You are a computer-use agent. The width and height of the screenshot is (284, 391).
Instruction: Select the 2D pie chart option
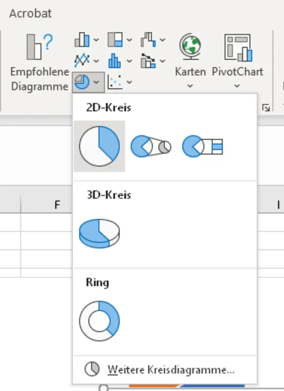tap(99, 146)
